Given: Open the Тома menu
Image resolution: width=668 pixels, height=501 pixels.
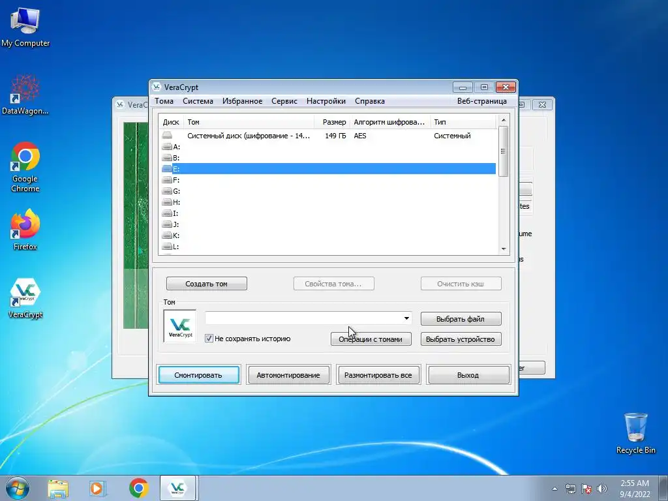Looking at the screenshot, I should 164,101.
